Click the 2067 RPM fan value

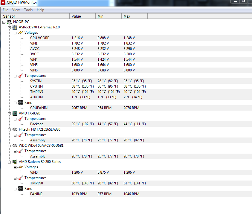(80, 108)
